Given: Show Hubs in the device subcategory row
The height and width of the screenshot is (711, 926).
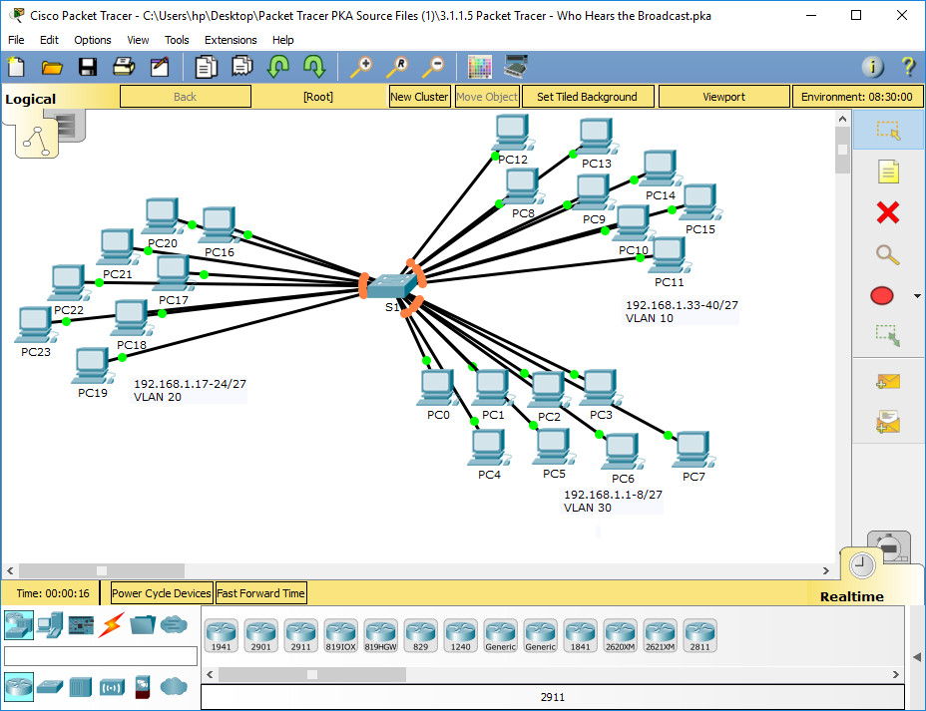Looking at the screenshot, I should (81, 687).
